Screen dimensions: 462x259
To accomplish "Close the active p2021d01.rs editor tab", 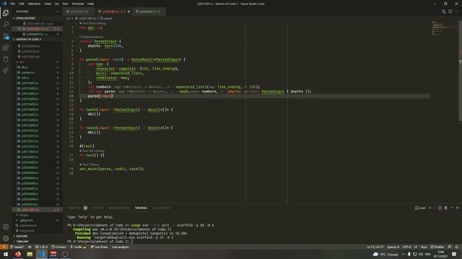I will point(128,12).
